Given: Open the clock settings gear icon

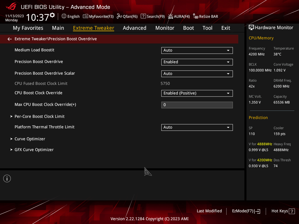Looking at the screenshot, I should point(52,15).
